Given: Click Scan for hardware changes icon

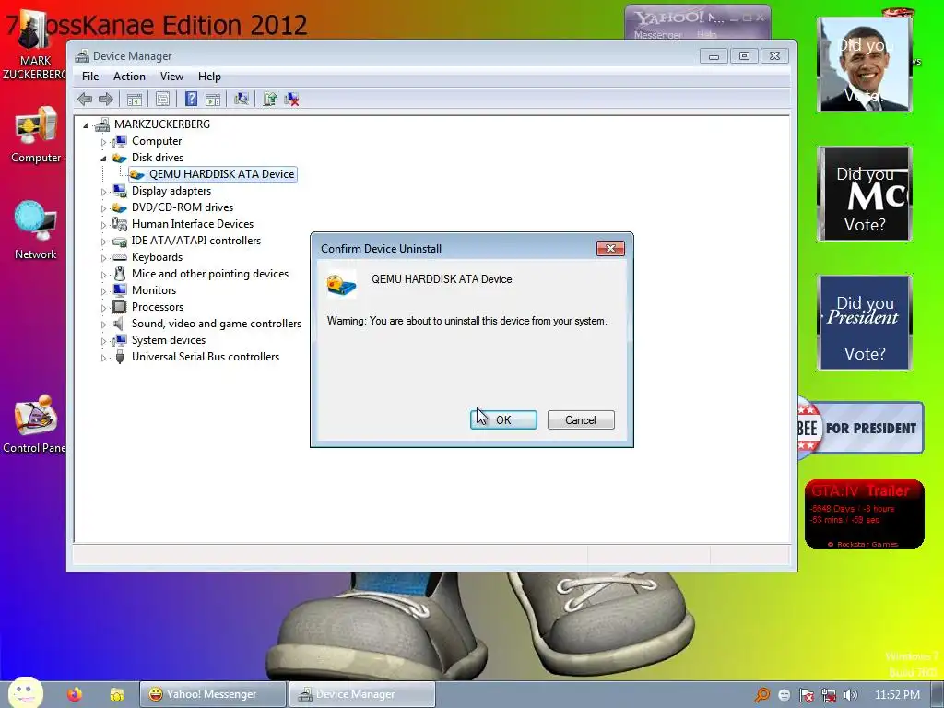Looking at the screenshot, I should tap(242, 99).
